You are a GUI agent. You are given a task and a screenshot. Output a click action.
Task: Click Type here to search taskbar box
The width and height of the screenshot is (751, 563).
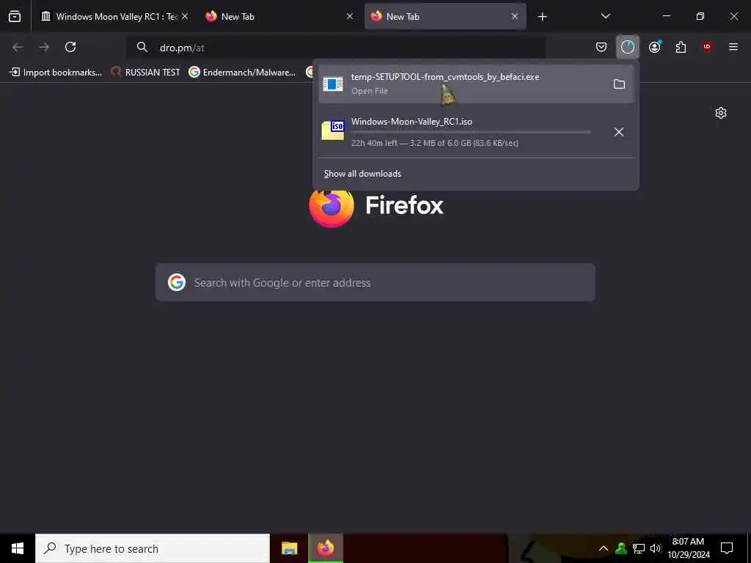[153, 548]
